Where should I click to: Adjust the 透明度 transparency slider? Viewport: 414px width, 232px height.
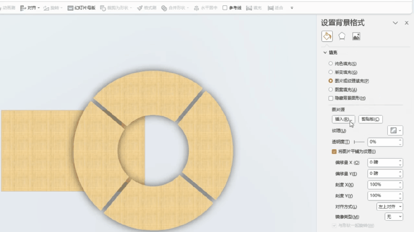[359, 142]
